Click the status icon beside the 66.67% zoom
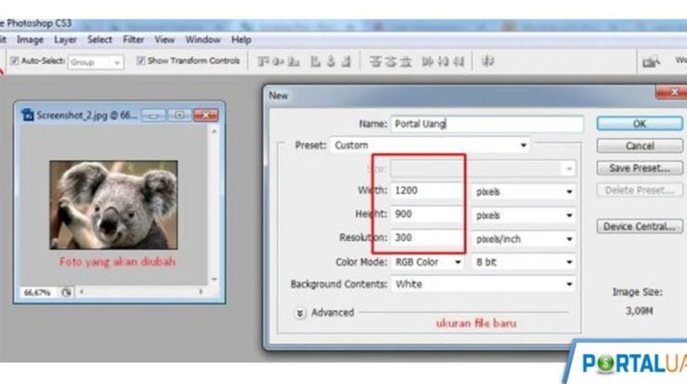The image size is (687, 384). pyautogui.click(x=66, y=292)
